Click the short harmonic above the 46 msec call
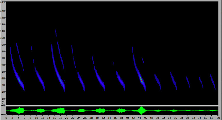The width and height of the screenshot is (222, 120). pos(143,60)
